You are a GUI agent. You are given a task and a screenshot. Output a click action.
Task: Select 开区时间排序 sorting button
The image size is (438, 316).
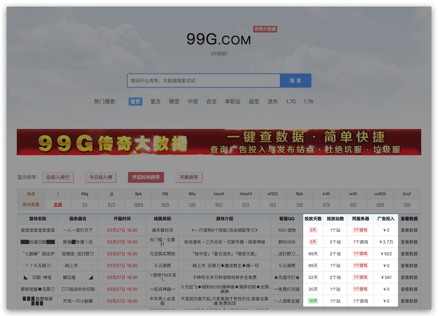click(x=146, y=177)
